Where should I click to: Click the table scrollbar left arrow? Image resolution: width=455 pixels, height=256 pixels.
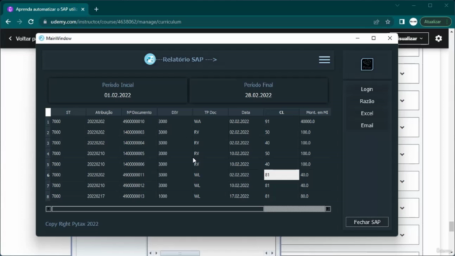[x=48, y=209]
